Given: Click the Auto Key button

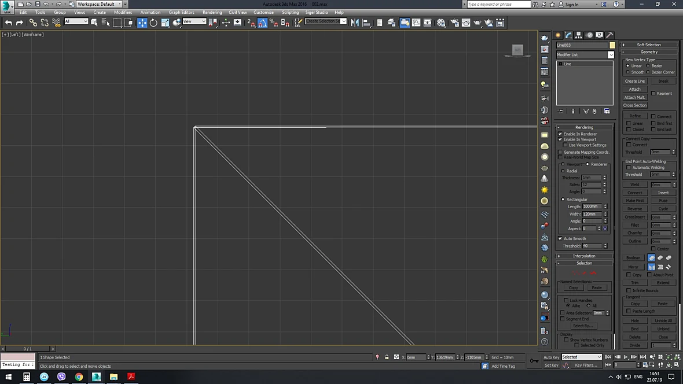Looking at the screenshot, I should coord(551,357).
